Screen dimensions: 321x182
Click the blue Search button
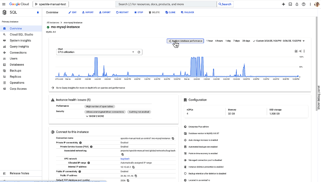(x=225, y=4)
